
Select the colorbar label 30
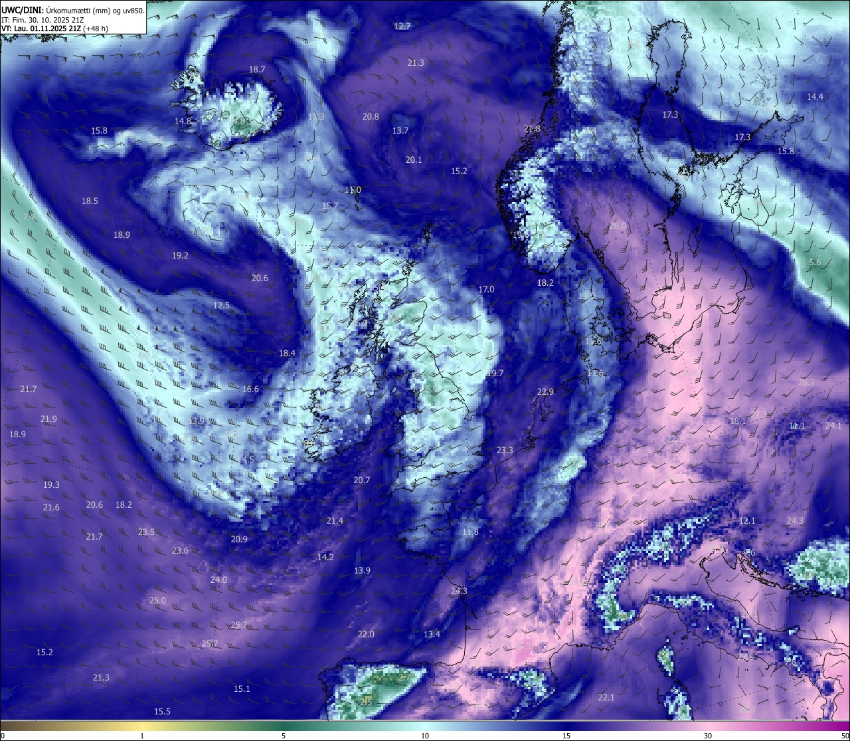point(708,736)
